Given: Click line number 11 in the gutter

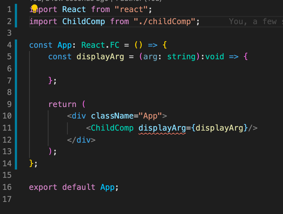Looking at the screenshot, I should (x=7, y=128).
